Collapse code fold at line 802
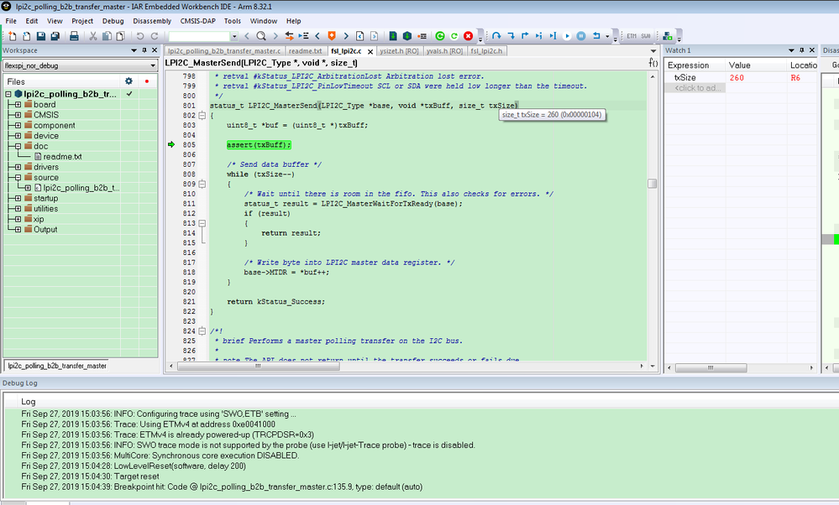The height and width of the screenshot is (505, 839). coord(202,116)
